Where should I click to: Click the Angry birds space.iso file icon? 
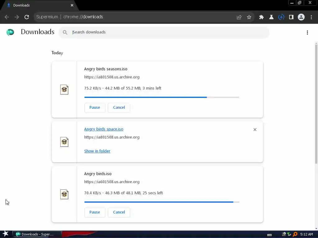[x=64, y=142]
